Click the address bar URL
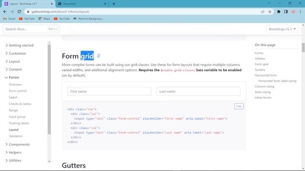 61,11
